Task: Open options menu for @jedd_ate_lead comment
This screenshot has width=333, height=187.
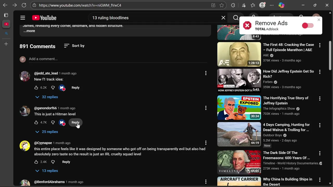Action: point(206,73)
